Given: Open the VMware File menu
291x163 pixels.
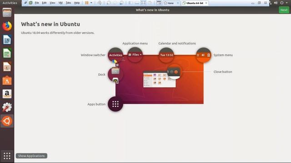Looking at the screenshot, I should point(37,3).
